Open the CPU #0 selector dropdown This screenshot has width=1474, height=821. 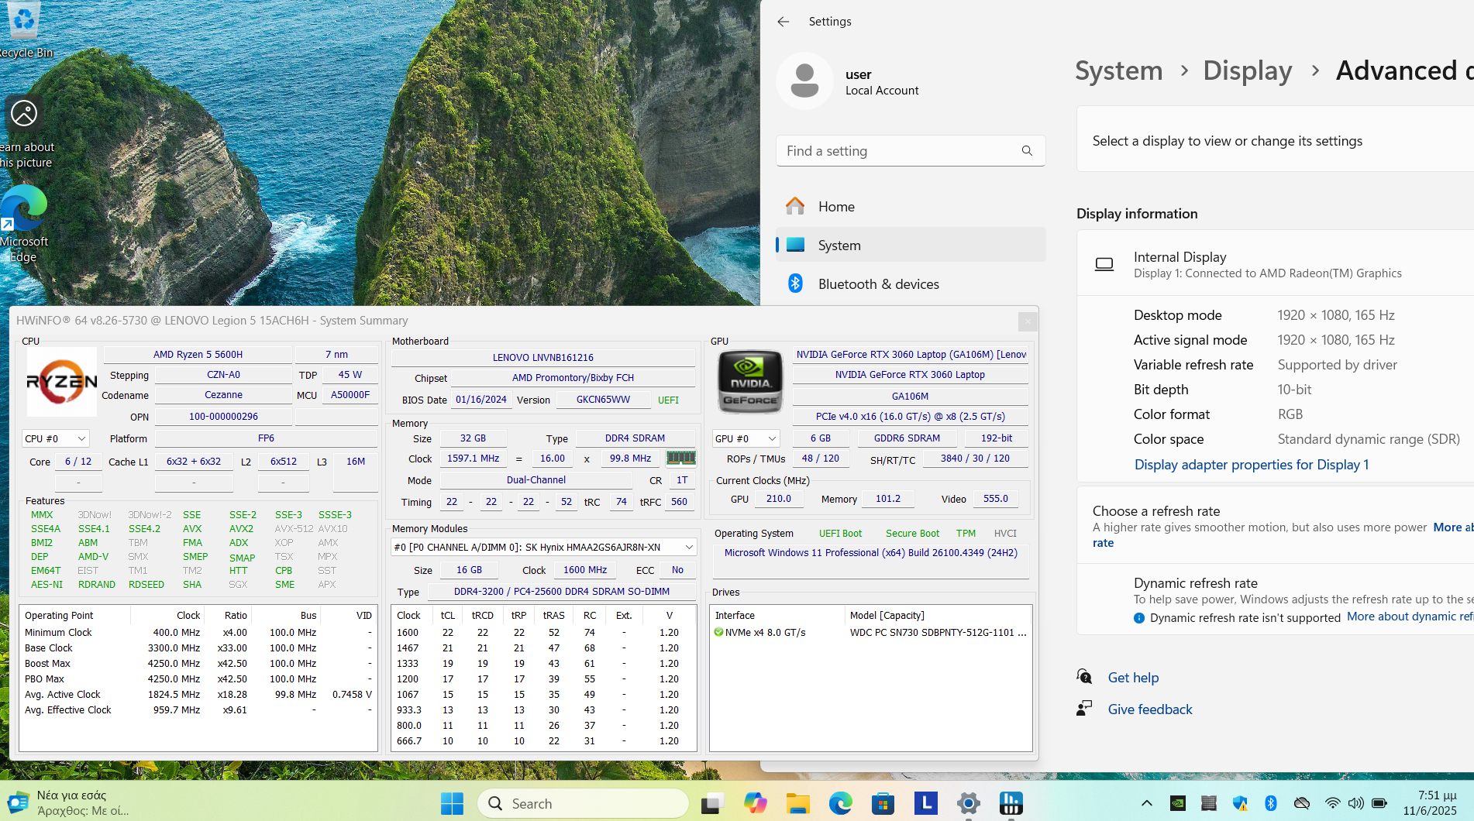(56, 438)
